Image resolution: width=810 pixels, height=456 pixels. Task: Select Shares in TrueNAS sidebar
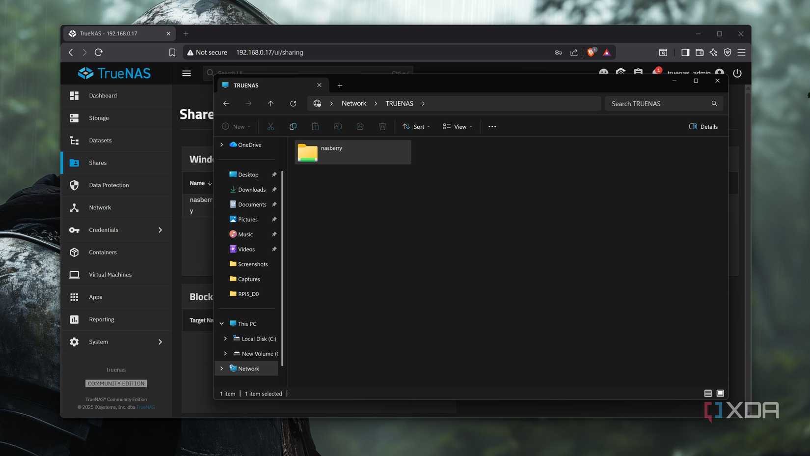[116, 163]
